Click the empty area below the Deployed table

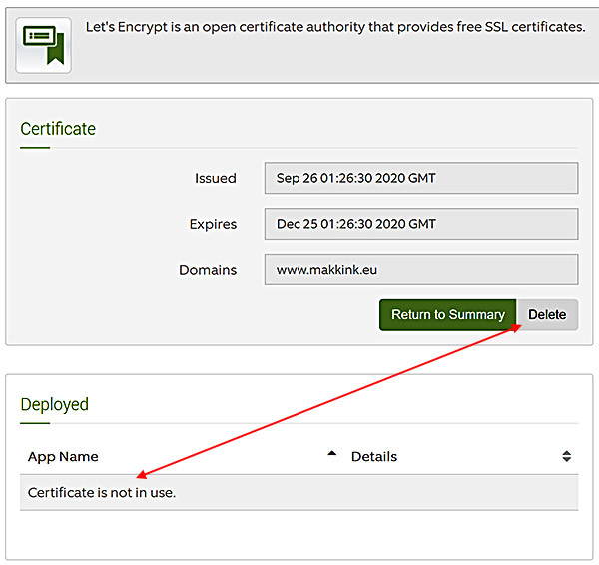coord(299,535)
